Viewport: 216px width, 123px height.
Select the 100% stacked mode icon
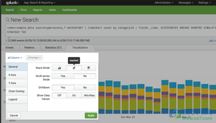(x=89, y=68)
